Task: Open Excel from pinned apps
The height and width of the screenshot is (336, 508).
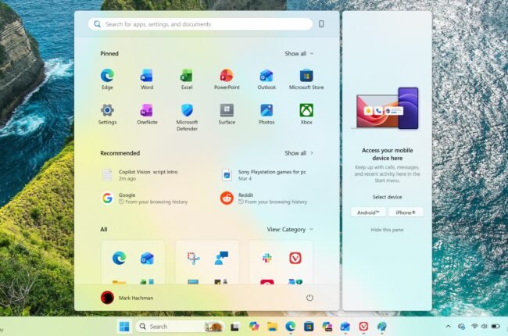Action: pyautogui.click(x=187, y=77)
